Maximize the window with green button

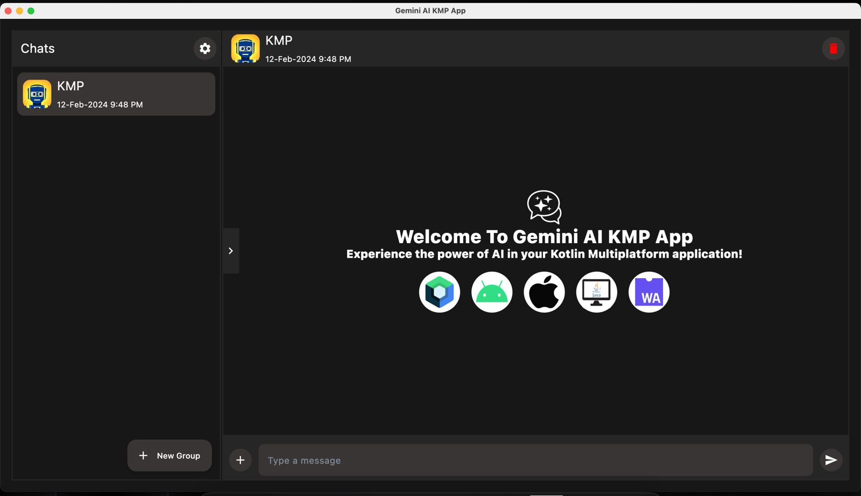point(31,11)
